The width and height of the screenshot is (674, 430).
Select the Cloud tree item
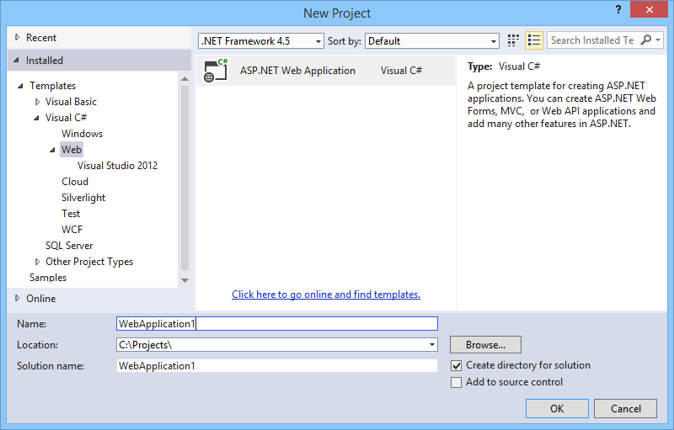[75, 182]
